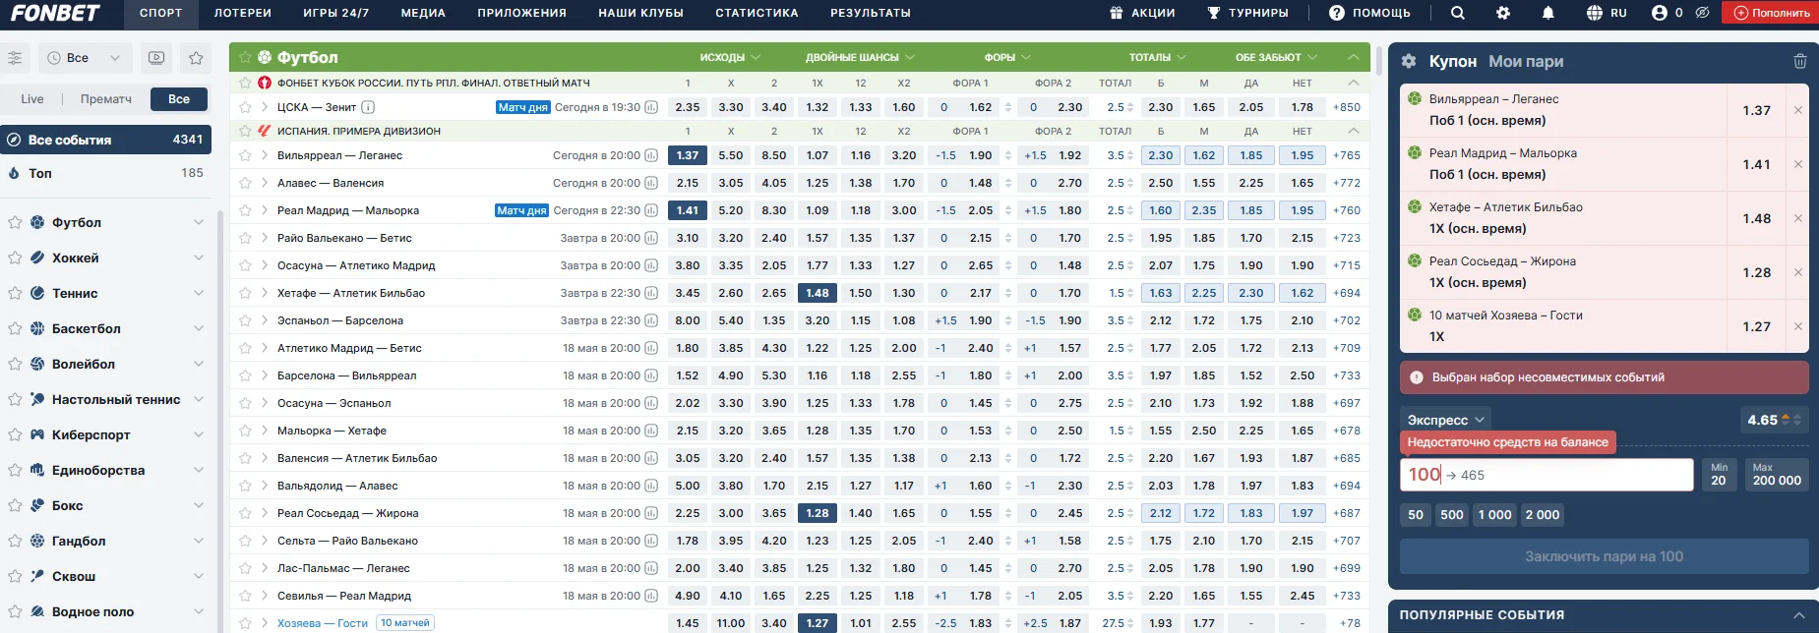
Task: Switch to the Live tab
Action: click(32, 99)
